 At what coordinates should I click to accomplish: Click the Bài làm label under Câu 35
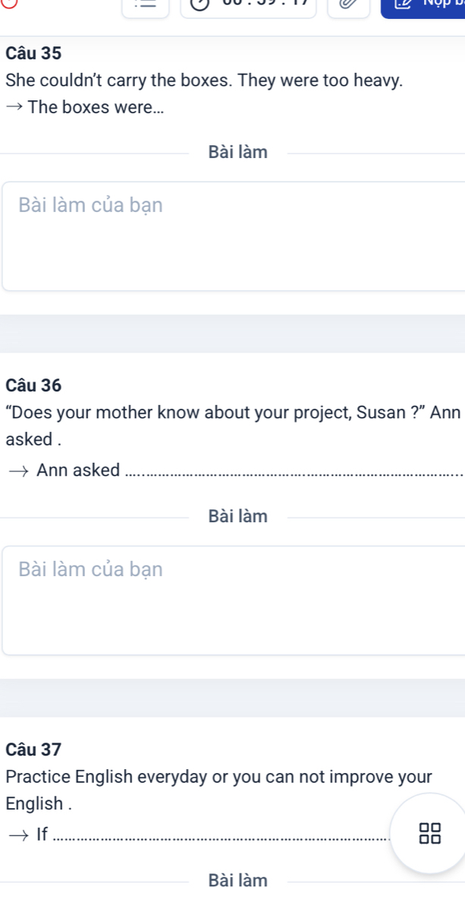pyautogui.click(x=238, y=152)
